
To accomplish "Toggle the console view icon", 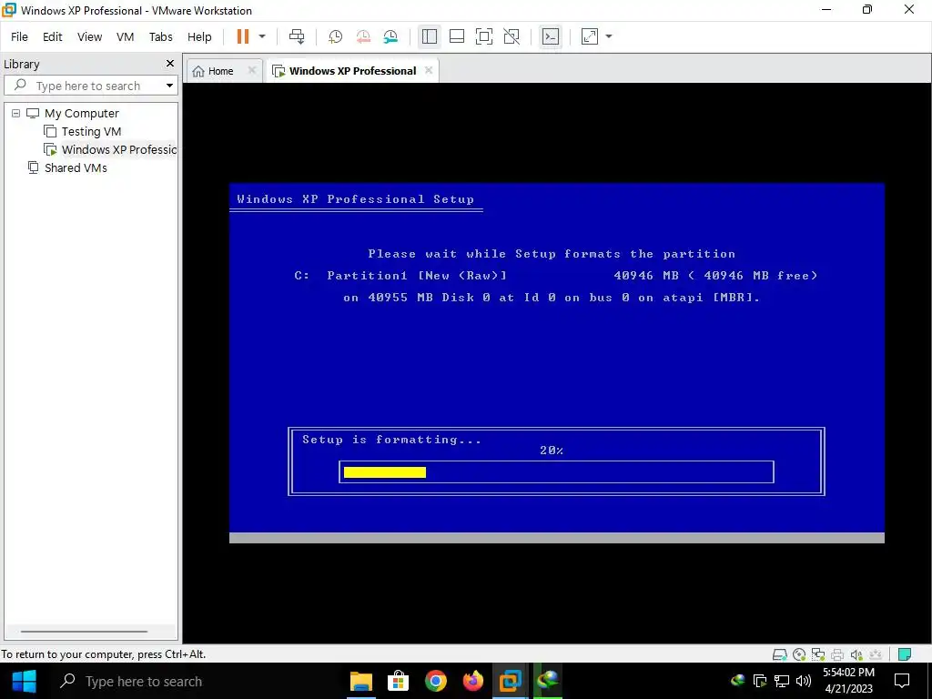I will tap(551, 36).
